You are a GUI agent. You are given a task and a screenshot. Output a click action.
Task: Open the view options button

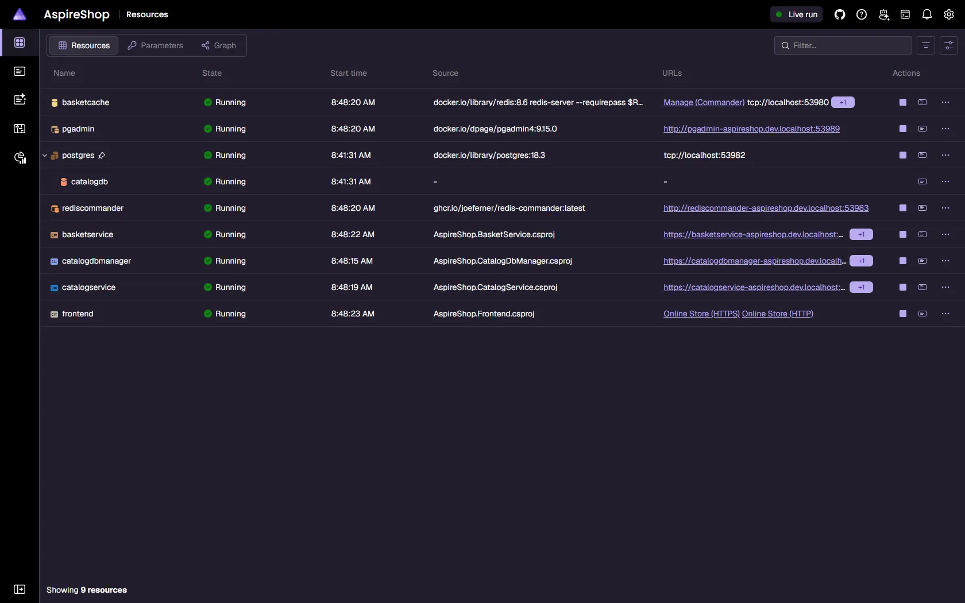tap(949, 45)
